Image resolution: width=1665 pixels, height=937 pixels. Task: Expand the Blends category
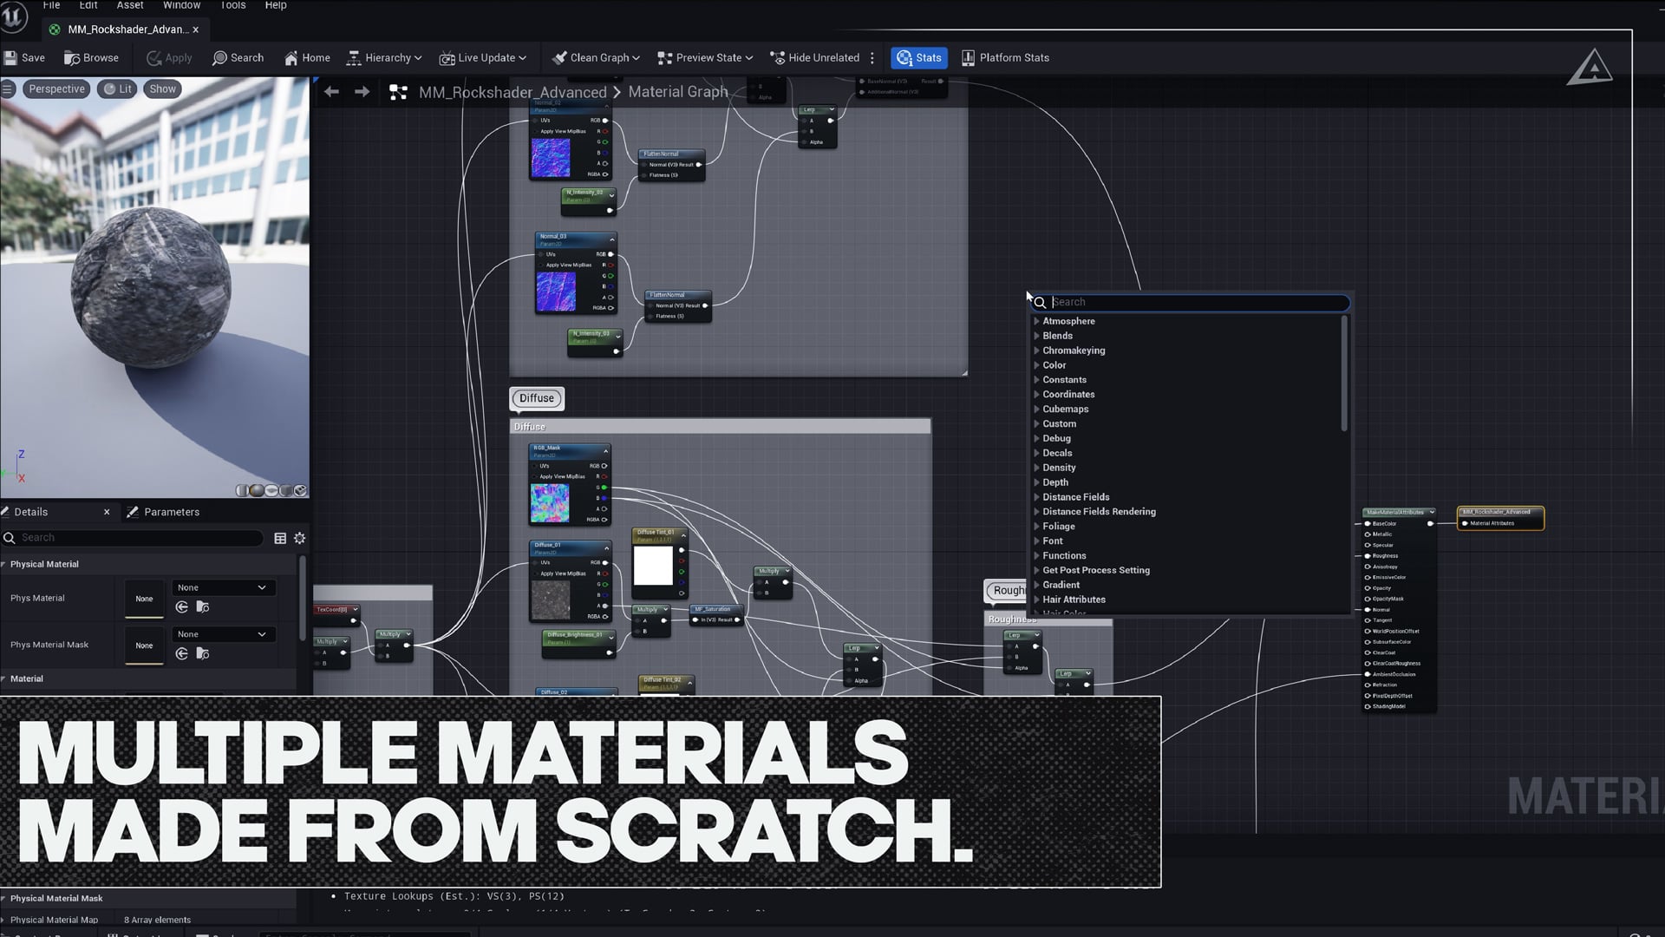(1036, 337)
